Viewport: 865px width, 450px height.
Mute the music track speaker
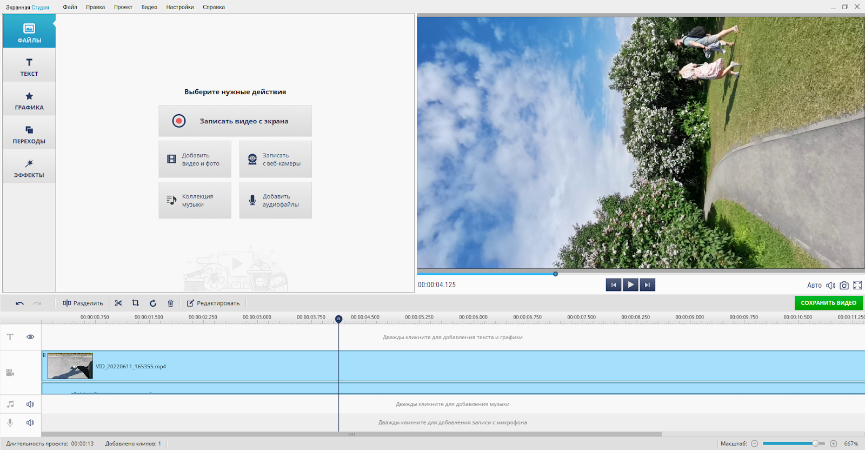(x=30, y=404)
